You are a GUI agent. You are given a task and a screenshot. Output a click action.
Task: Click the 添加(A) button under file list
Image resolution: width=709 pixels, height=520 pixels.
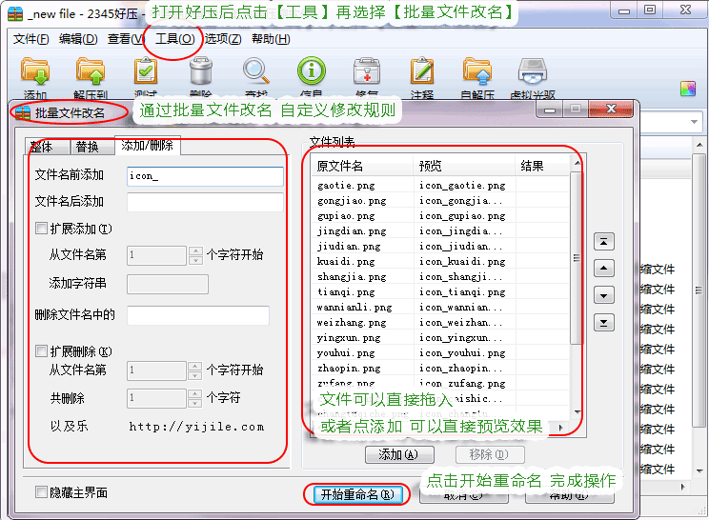(399, 454)
